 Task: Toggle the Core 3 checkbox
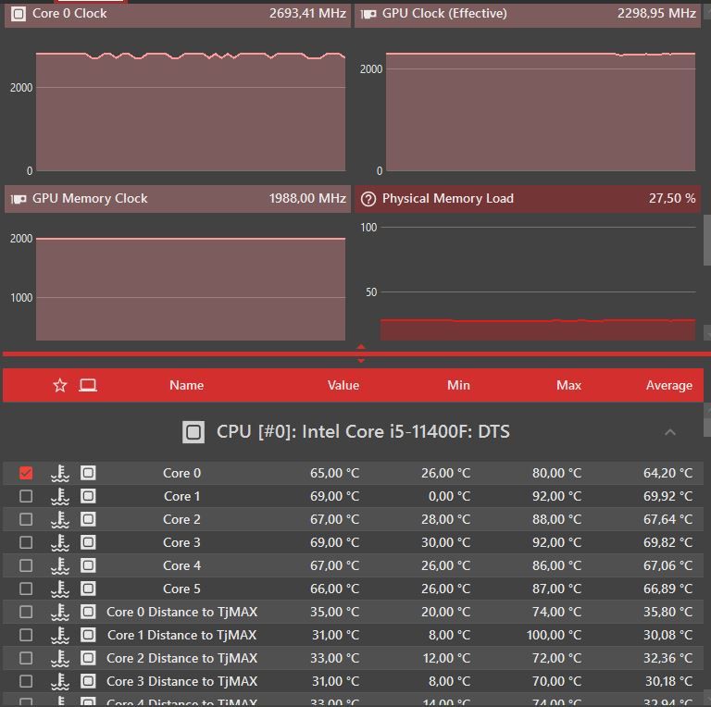[26, 542]
